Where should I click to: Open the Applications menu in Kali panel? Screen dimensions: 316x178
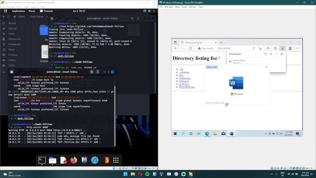[x=18, y=11]
